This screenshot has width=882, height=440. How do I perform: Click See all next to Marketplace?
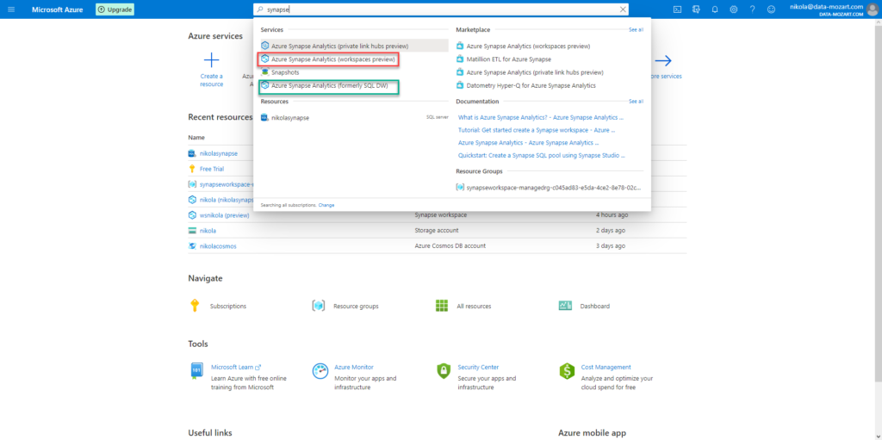point(636,29)
